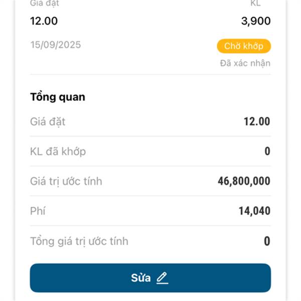Click the Tổng quan section heading
Image resolution: width=301 pixels, height=301 pixels.
pos(57,97)
